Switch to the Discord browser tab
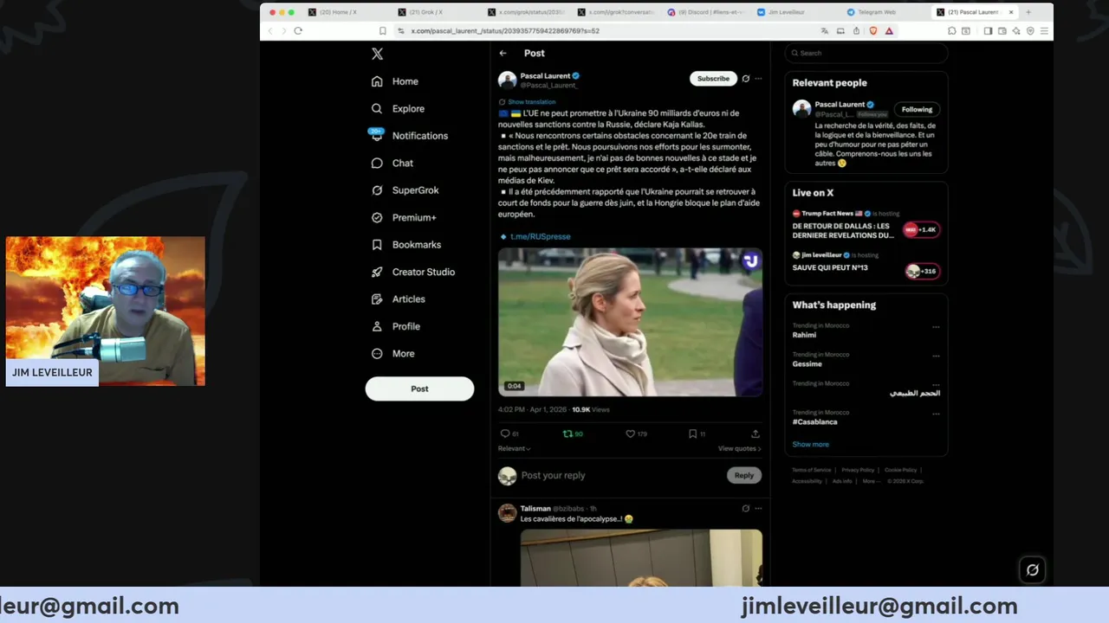The height and width of the screenshot is (623, 1109). 705,12
